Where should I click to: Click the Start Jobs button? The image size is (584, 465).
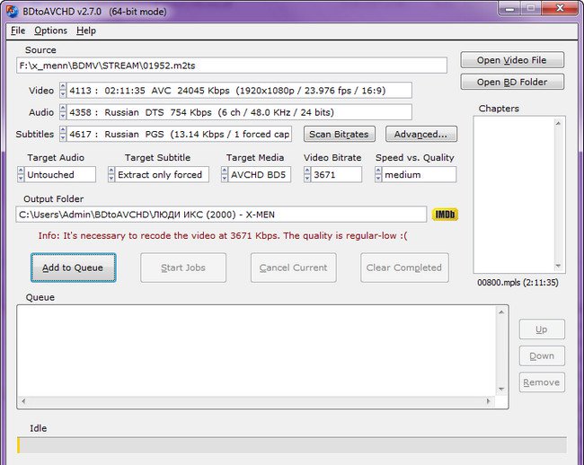tap(183, 268)
